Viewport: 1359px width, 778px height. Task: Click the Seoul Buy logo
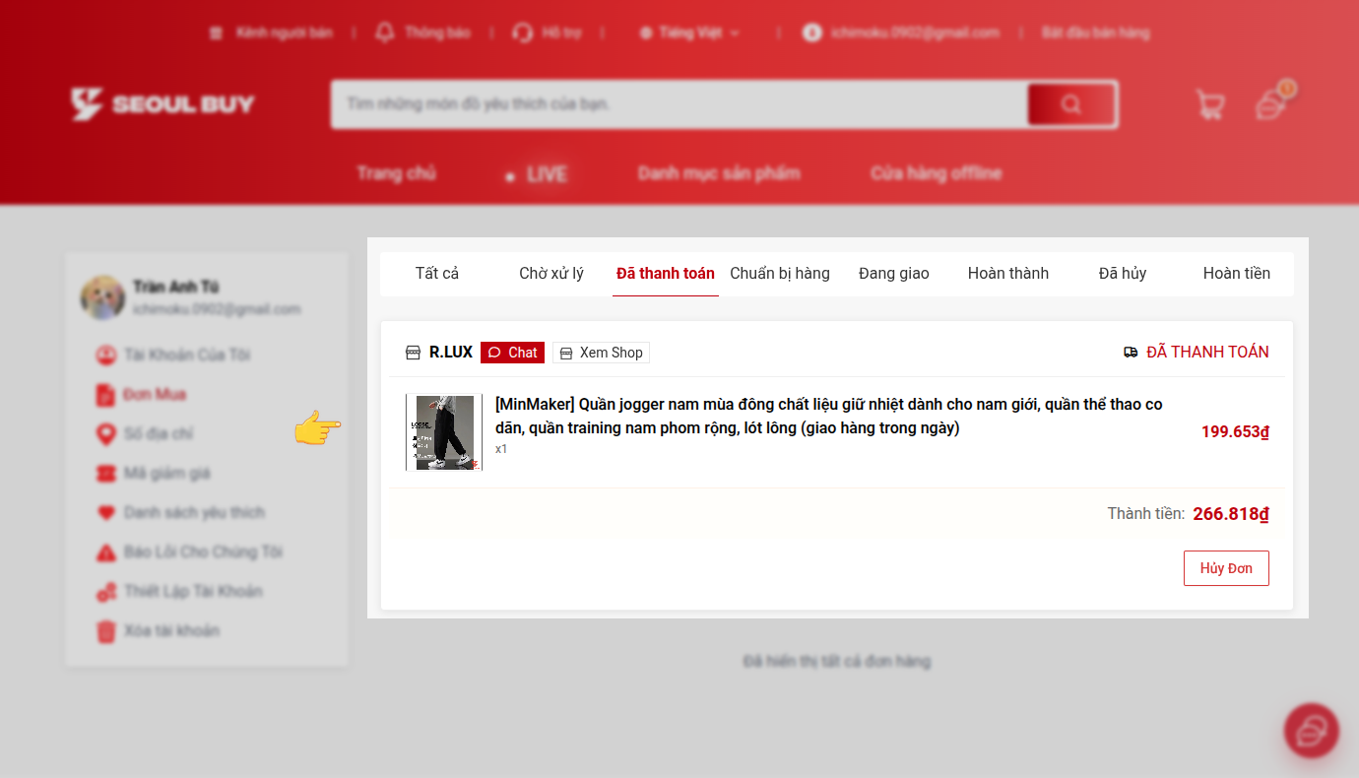pos(162,104)
